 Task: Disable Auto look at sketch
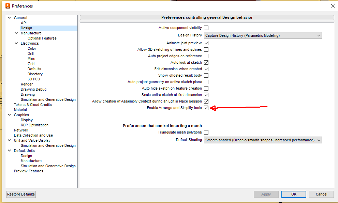(x=206, y=62)
